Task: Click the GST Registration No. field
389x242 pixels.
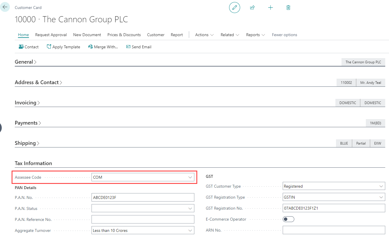Action: pos(334,208)
